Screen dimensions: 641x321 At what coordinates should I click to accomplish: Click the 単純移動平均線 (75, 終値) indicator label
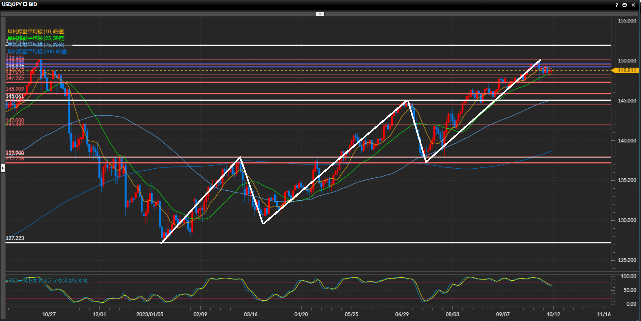[36, 45]
